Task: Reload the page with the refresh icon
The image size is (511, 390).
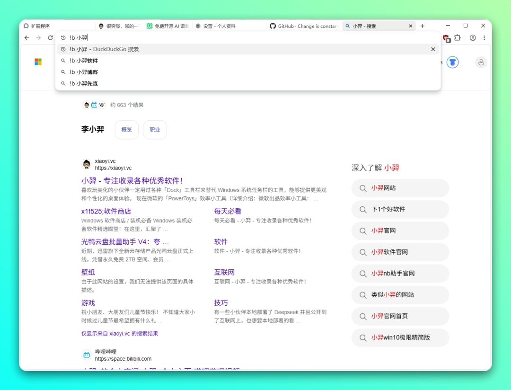Action: tap(50, 38)
